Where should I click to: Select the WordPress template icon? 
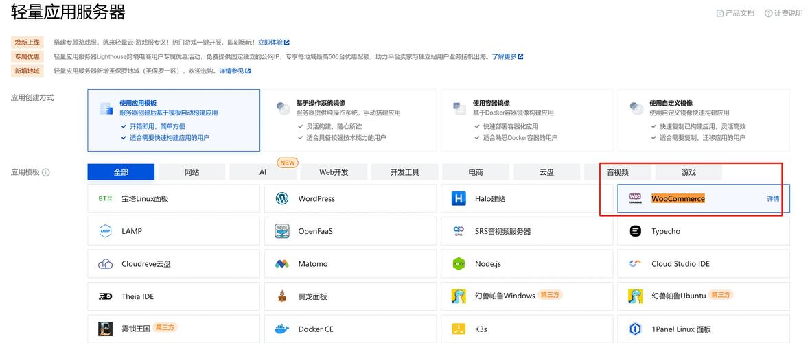[x=282, y=198]
